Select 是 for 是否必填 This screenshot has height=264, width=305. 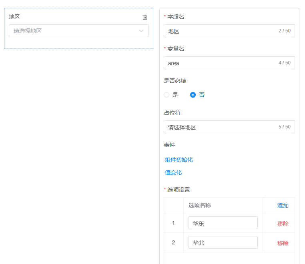[167, 95]
